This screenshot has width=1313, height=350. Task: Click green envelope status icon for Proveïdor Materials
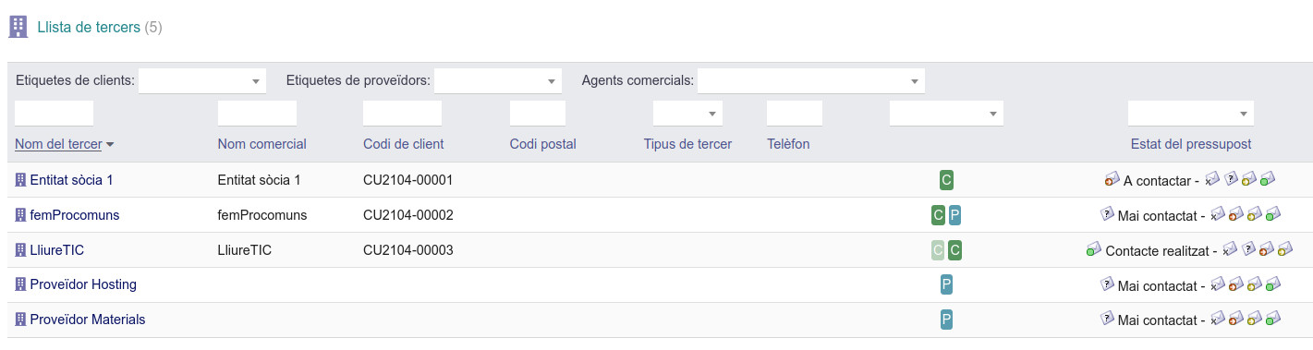(x=1272, y=320)
